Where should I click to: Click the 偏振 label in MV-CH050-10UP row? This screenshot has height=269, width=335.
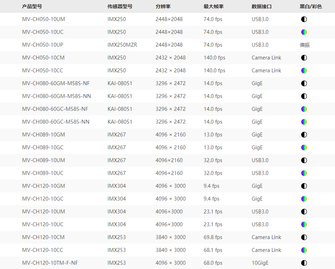coord(305,45)
